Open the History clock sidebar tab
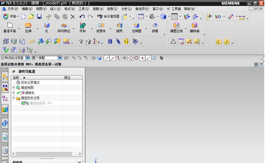 (5, 151)
